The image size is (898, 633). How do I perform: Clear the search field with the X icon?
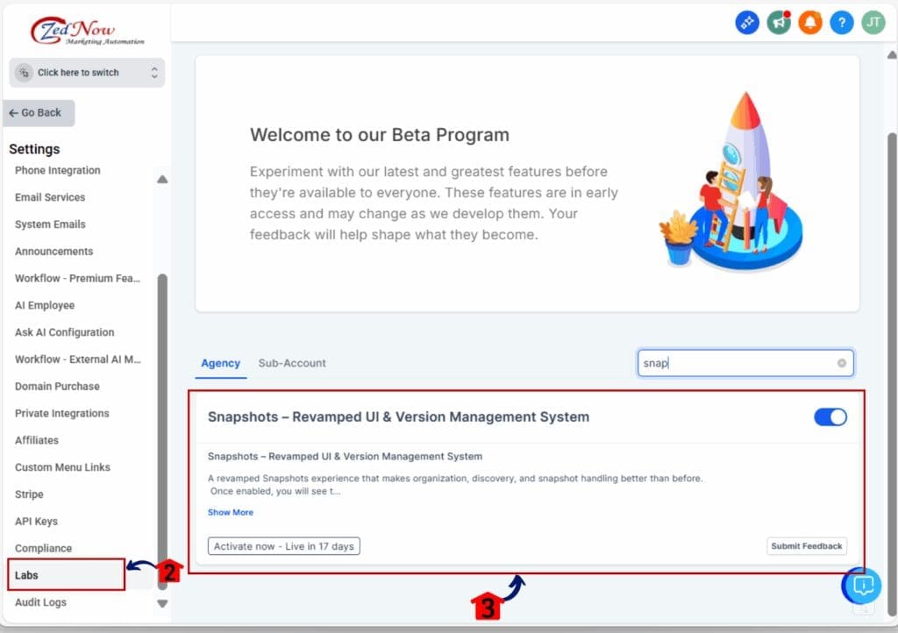pos(842,363)
